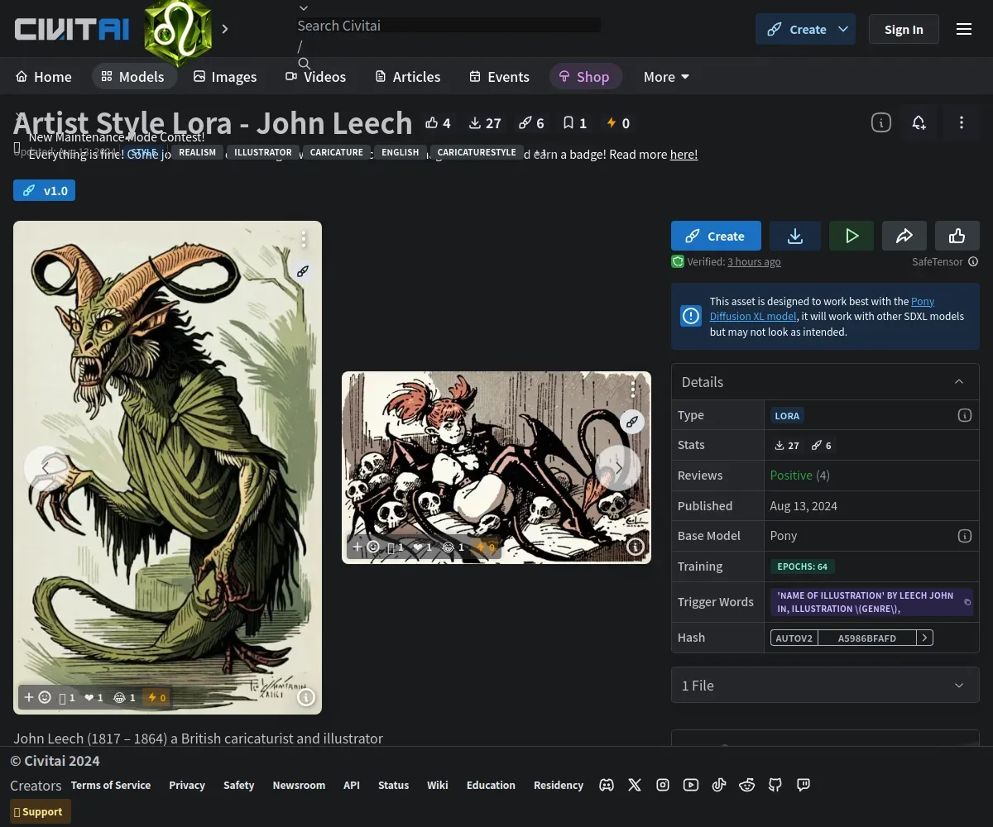Image resolution: width=993 pixels, height=827 pixels.
Task: Click the info icon beside Pony base model
Action: [964, 536]
